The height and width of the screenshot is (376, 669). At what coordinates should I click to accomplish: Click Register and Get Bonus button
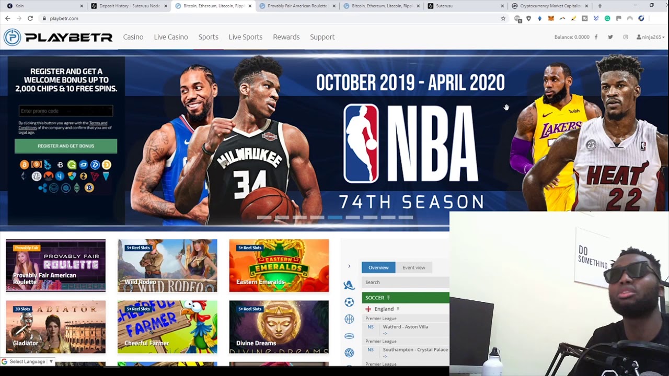(x=66, y=146)
